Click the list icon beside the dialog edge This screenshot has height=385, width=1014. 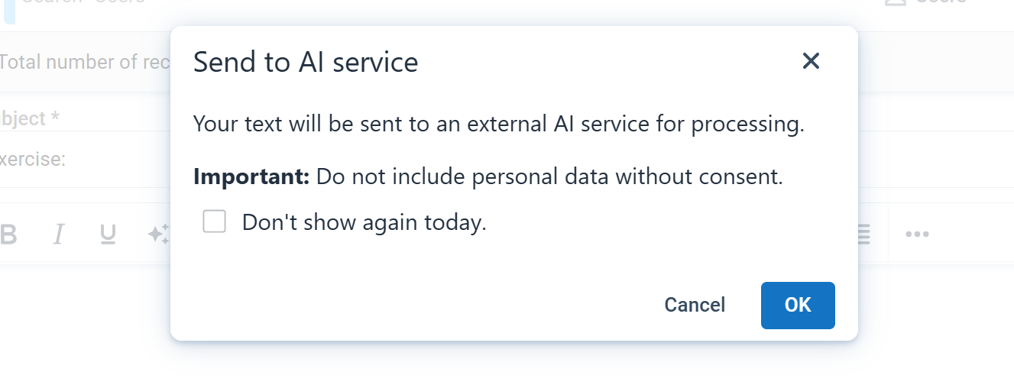click(x=864, y=235)
